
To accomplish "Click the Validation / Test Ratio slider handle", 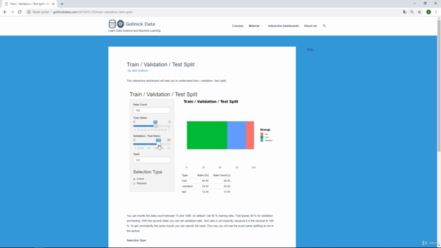I will tap(158, 144).
